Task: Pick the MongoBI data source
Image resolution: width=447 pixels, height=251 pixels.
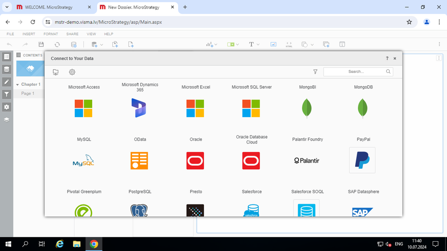Action: (307, 108)
